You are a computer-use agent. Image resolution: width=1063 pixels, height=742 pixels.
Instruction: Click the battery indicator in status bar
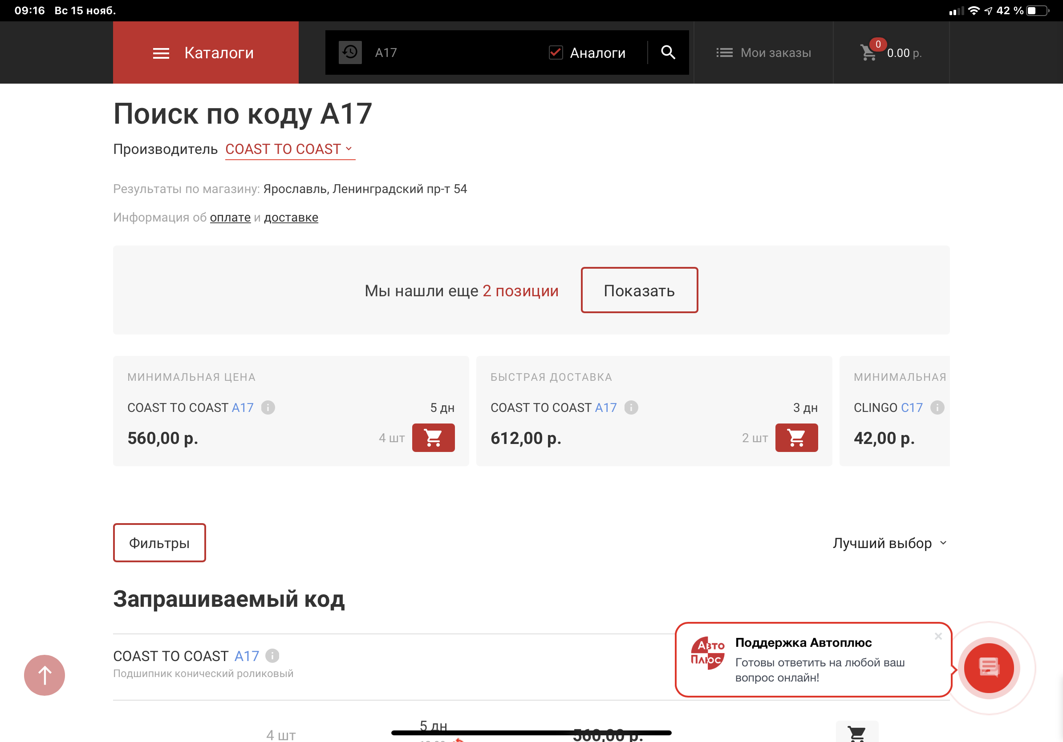pyautogui.click(x=1038, y=11)
